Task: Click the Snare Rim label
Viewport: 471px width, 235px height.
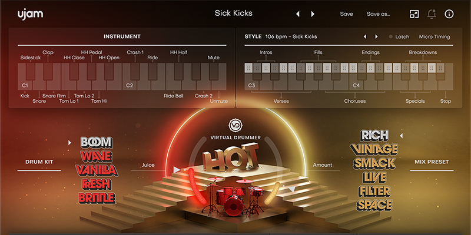Action: click(x=54, y=96)
